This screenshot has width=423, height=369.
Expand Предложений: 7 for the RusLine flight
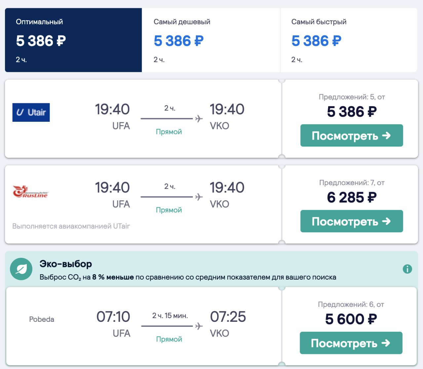tap(352, 182)
